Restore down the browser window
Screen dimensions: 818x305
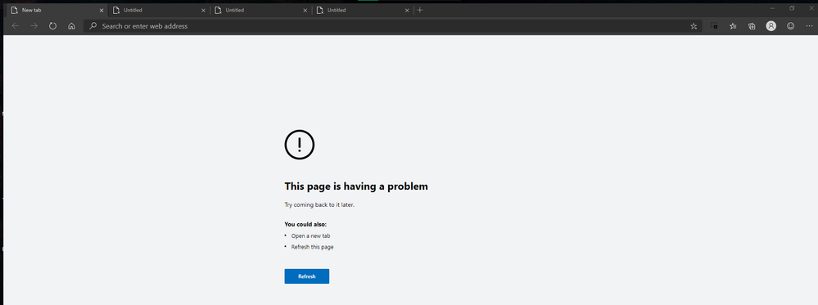[792, 8]
